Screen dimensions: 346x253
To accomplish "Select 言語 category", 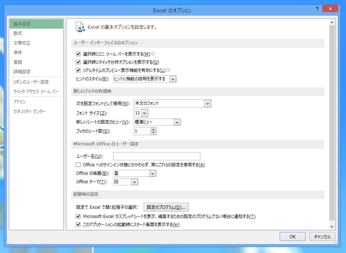I will point(36,62).
